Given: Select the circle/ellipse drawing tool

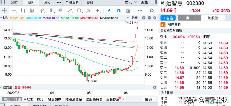Looking at the screenshot, I should 79,11.
